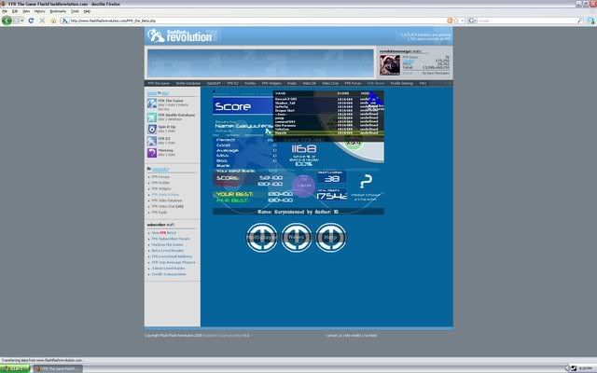
Task: Click the RSS feed icon in address bar
Action: point(451,20)
